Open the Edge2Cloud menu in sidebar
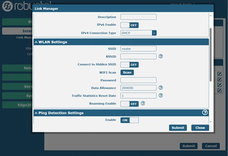Image resolution: width=228 pixels, height=156 pixels. coord(17,105)
